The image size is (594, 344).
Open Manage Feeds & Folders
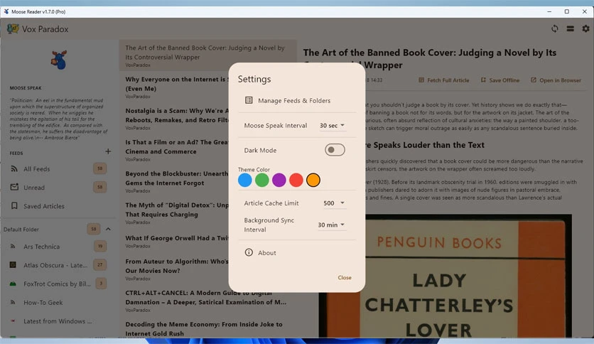click(296, 100)
